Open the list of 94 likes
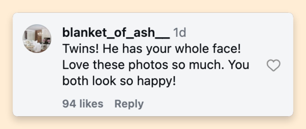The height and width of the screenshot is (129, 306). point(83,104)
